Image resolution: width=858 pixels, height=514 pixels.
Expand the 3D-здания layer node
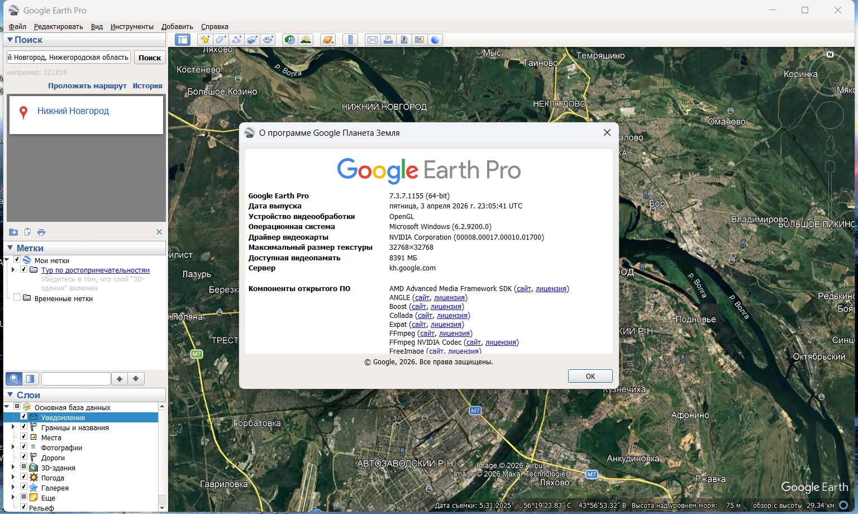(x=13, y=467)
